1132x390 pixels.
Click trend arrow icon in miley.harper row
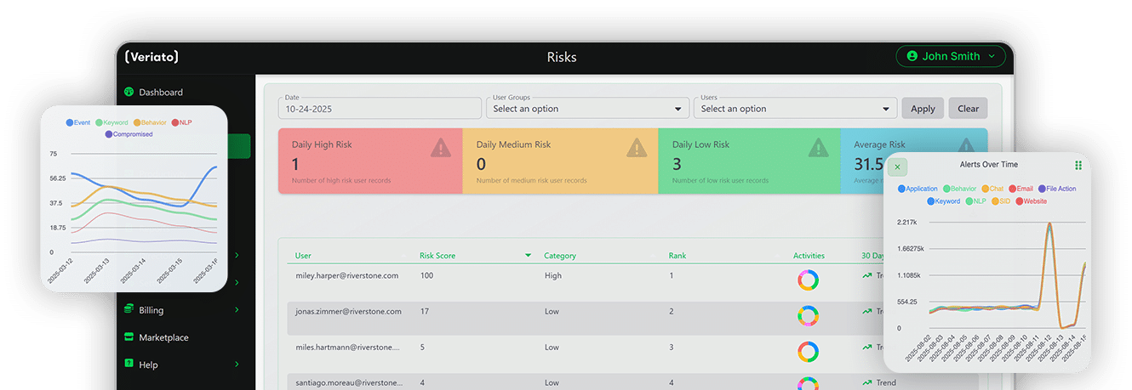(x=866, y=275)
